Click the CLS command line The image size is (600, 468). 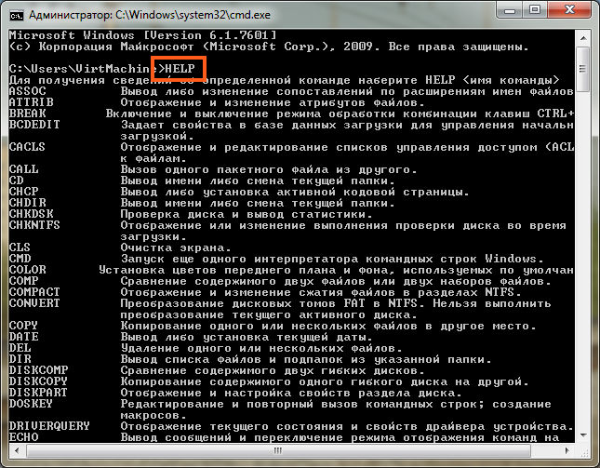click(20, 247)
